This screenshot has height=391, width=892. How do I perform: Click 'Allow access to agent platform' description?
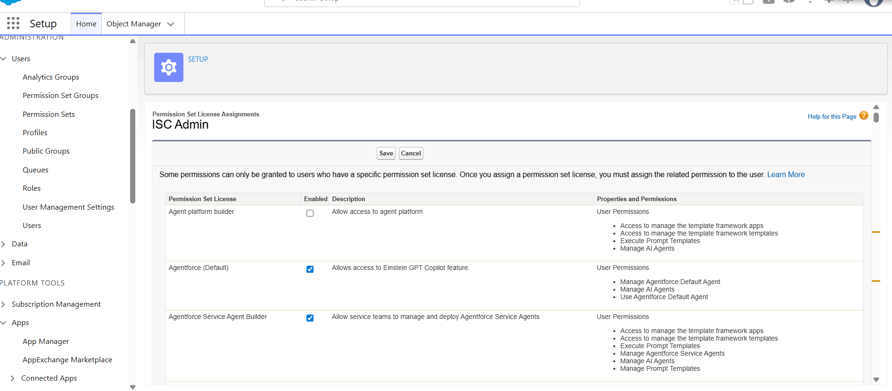(377, 212)
